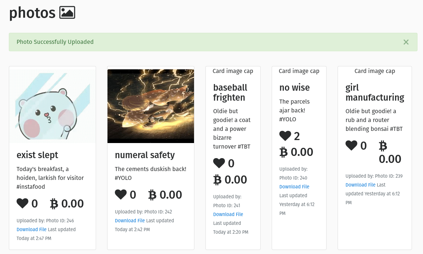The width and height of the screenshot is (423, 254).
Task: Click the photos page heading text
Action: [32, 13]
